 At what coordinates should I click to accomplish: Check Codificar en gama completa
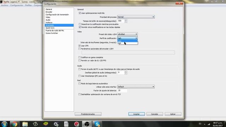79,57
